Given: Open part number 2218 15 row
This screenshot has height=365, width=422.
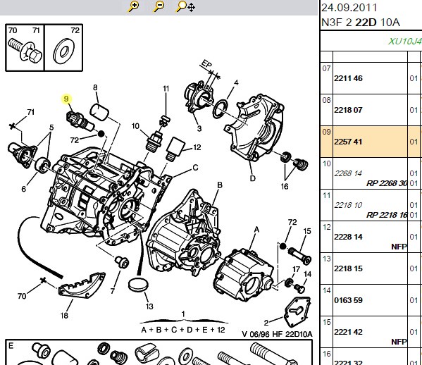Looking at the screenshot, I should pyautogui.click(x=348, y=268).
